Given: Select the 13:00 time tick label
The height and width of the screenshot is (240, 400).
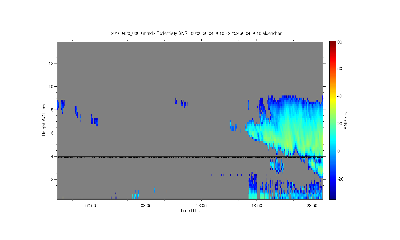Looking at the screenshot, I should click(x=201, y=206).
